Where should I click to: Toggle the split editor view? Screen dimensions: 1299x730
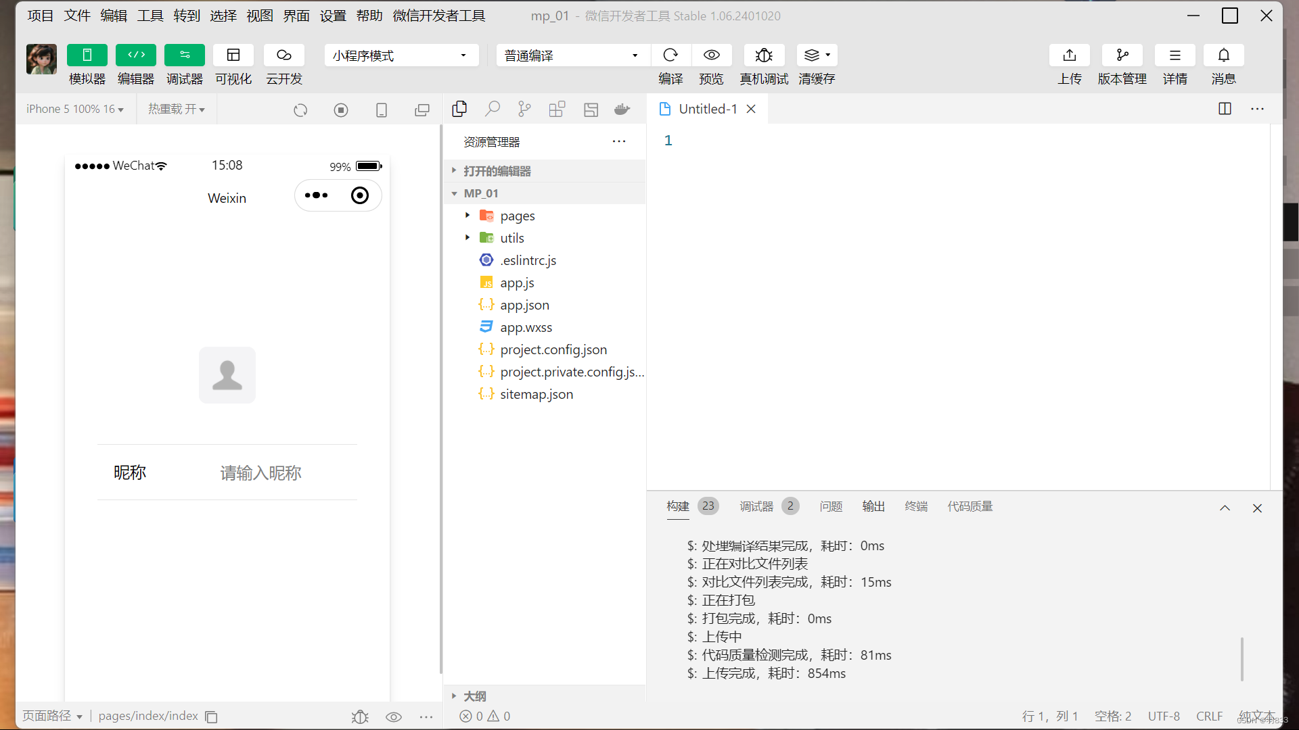(x=1225, y=108)
